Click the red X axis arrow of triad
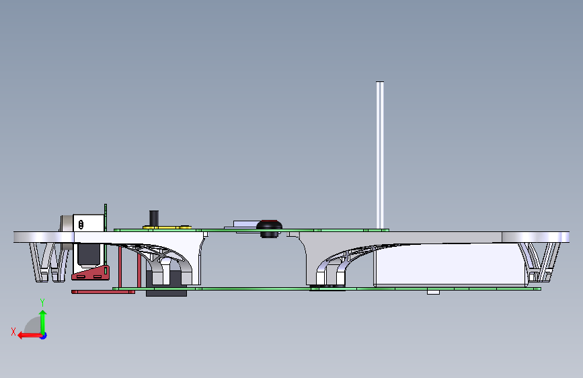Screen dimensions: 583x378 [x=30, y=336]
